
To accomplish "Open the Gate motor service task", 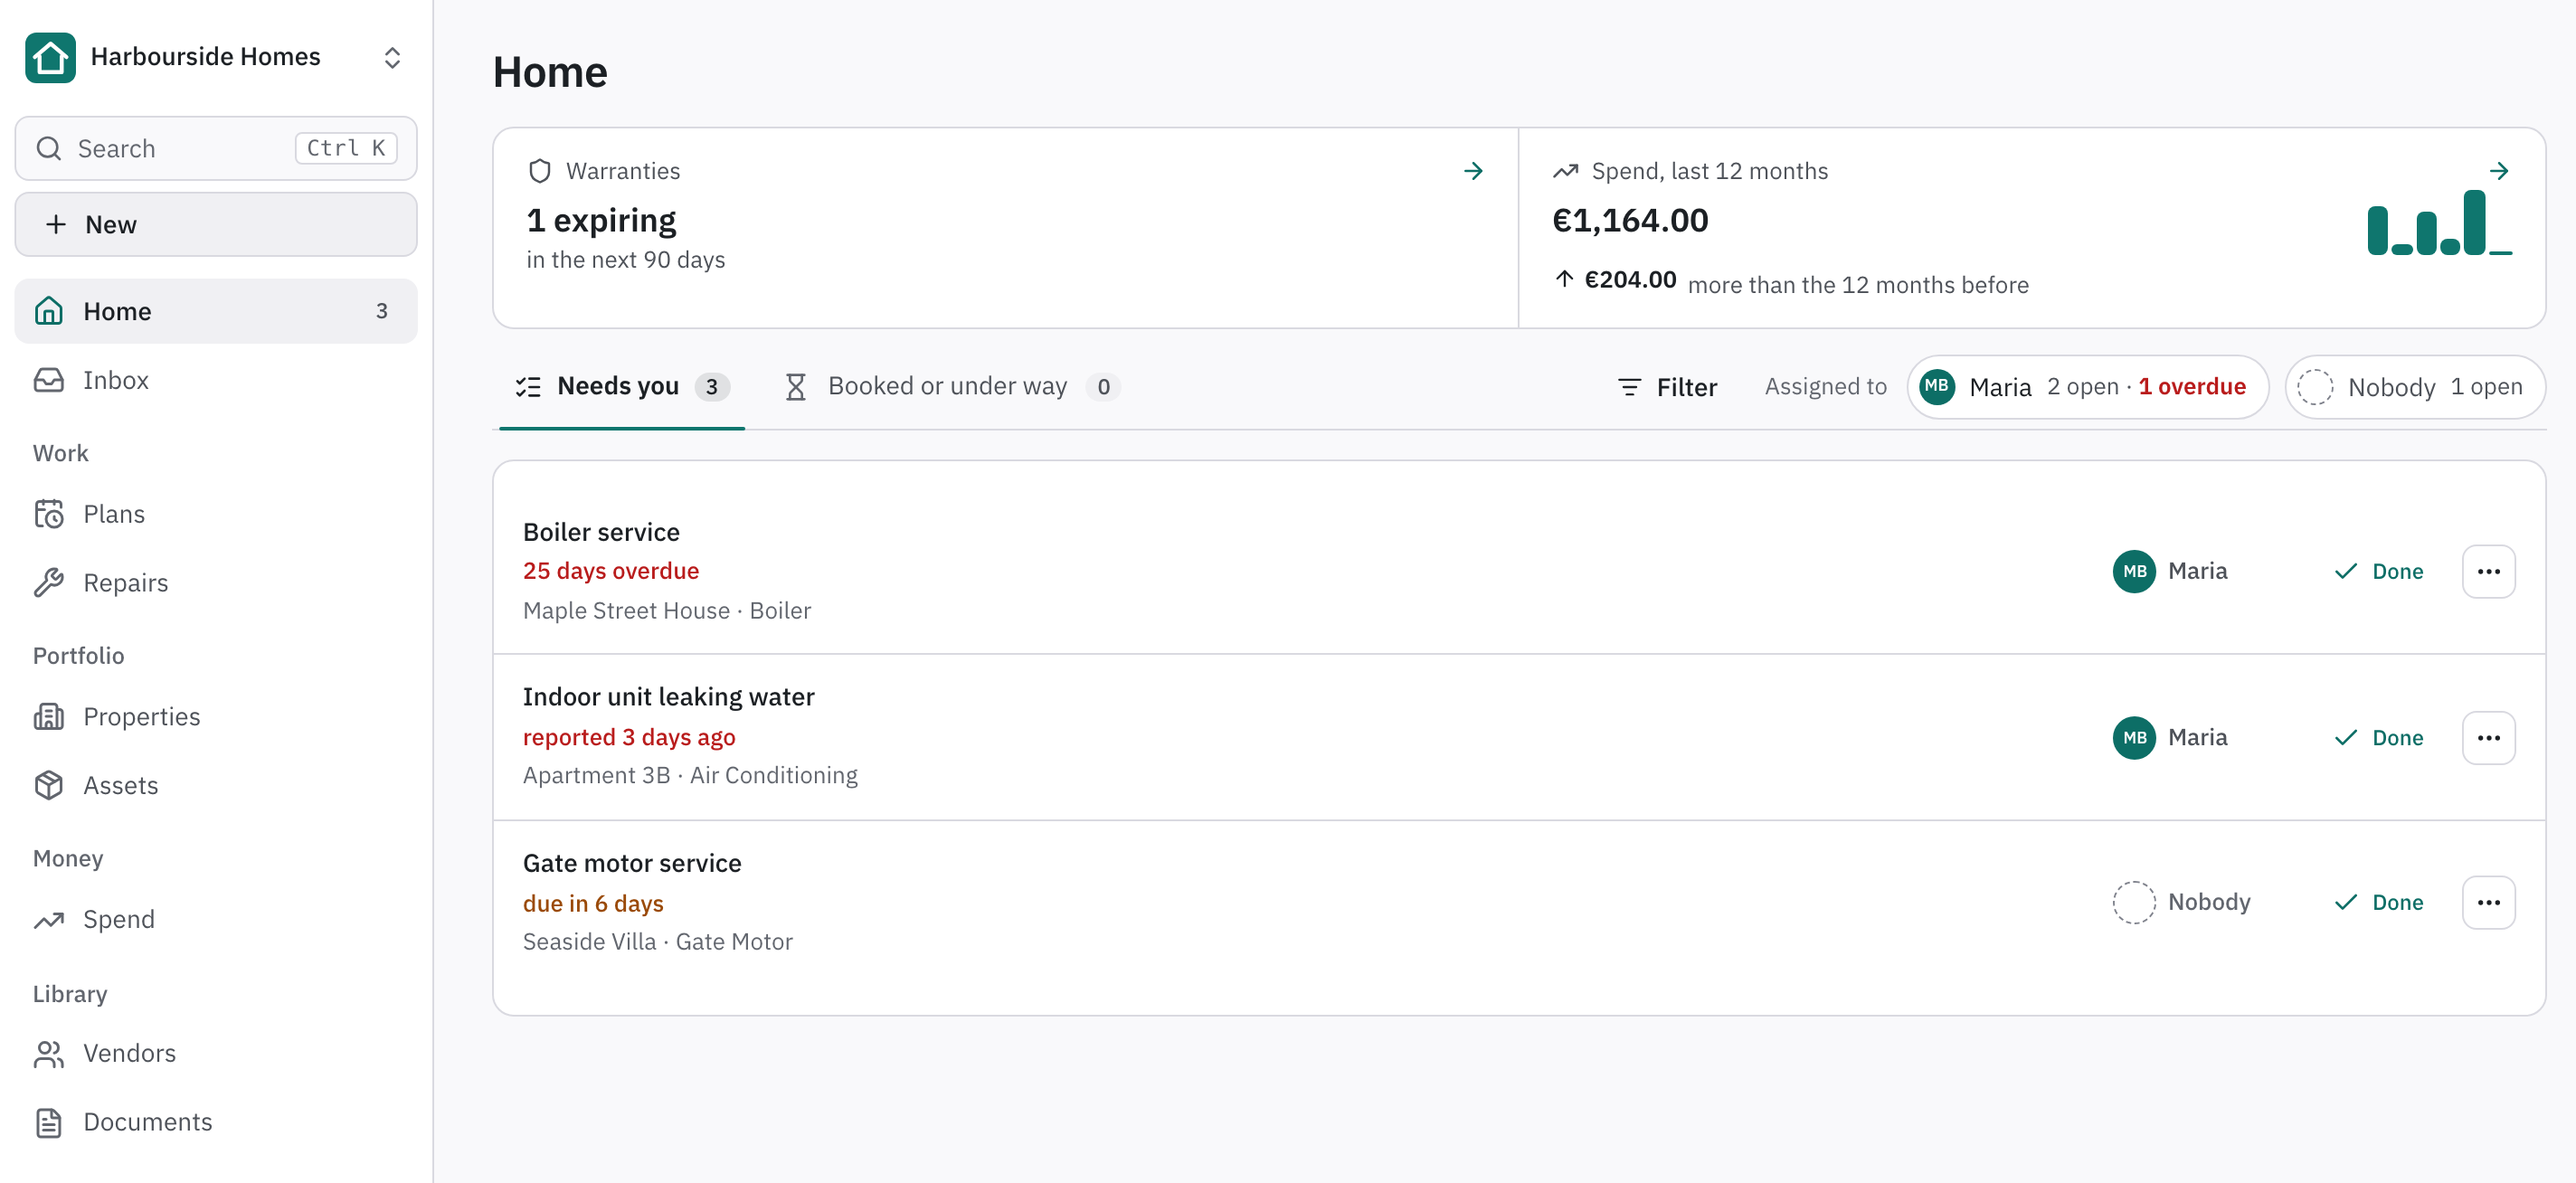I will (632, 863).
